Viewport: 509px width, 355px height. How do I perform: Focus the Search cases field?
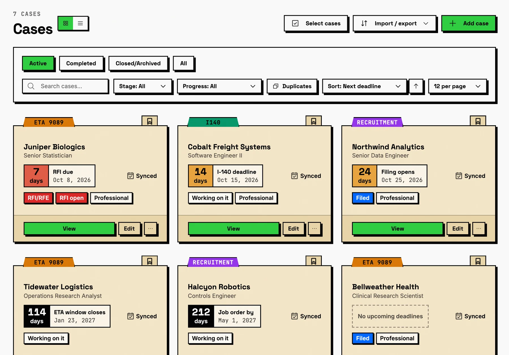pyautogui.click(x=65, y=86)
